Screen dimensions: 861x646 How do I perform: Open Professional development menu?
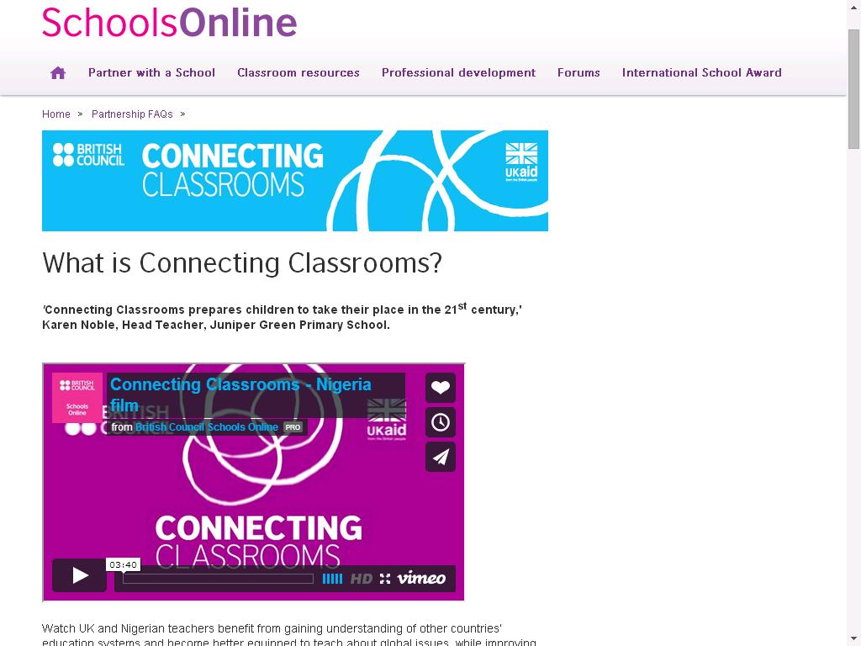458,72
